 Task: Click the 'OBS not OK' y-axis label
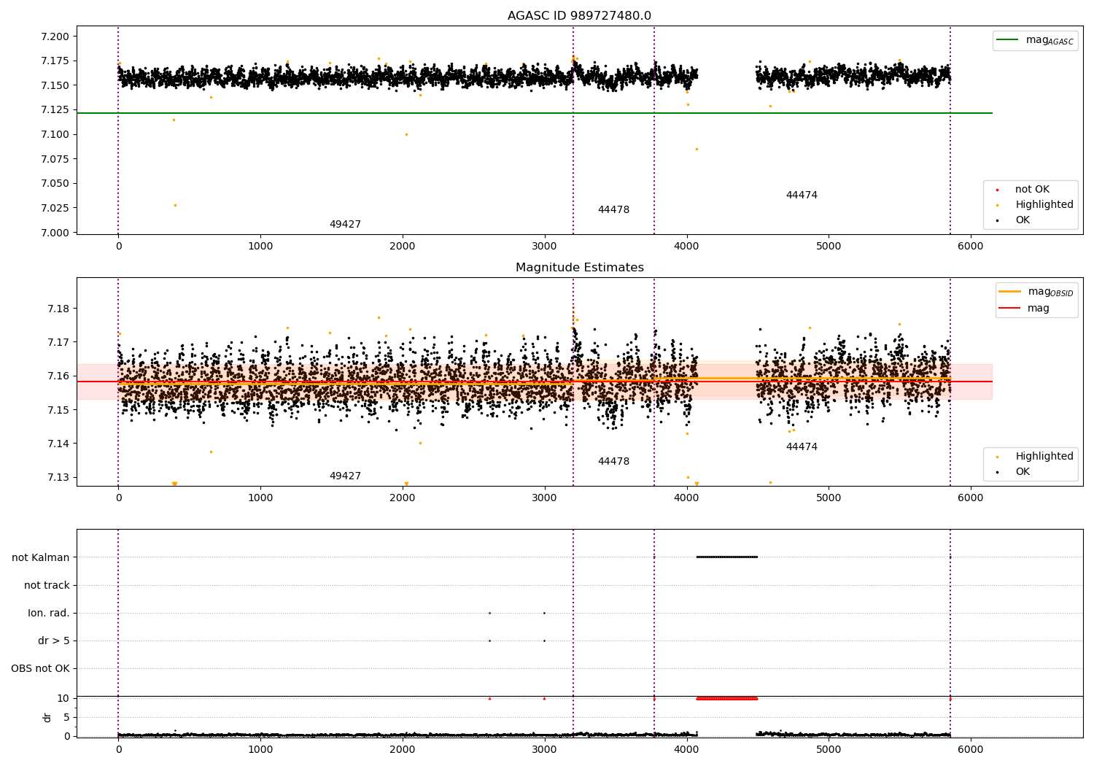tap(40, 668)
